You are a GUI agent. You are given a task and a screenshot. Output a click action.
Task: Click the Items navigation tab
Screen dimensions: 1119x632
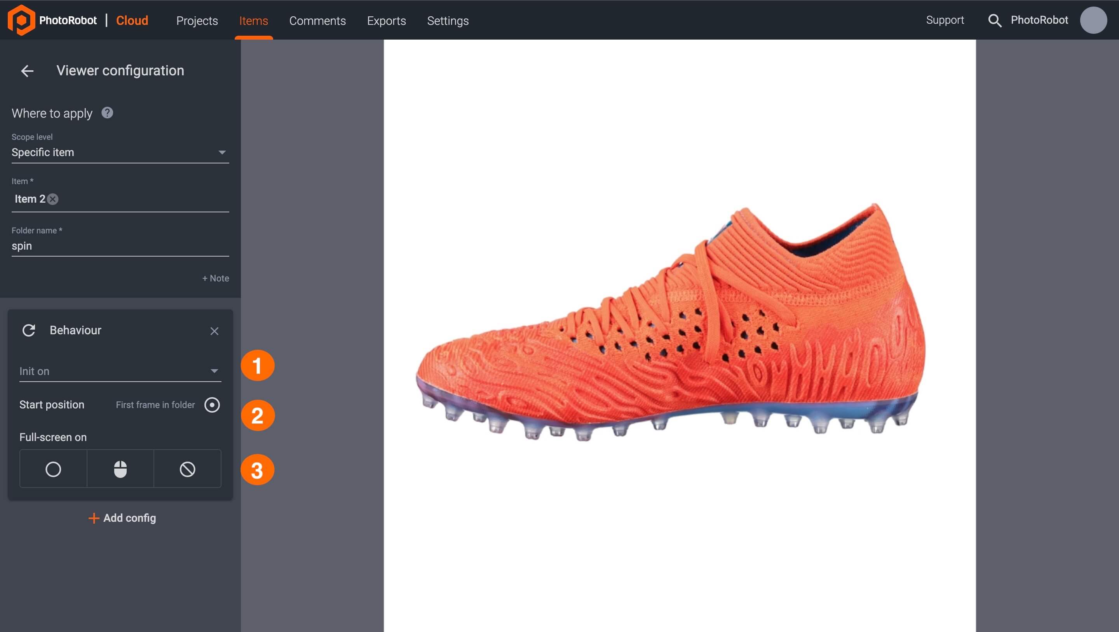coord(253,20)
